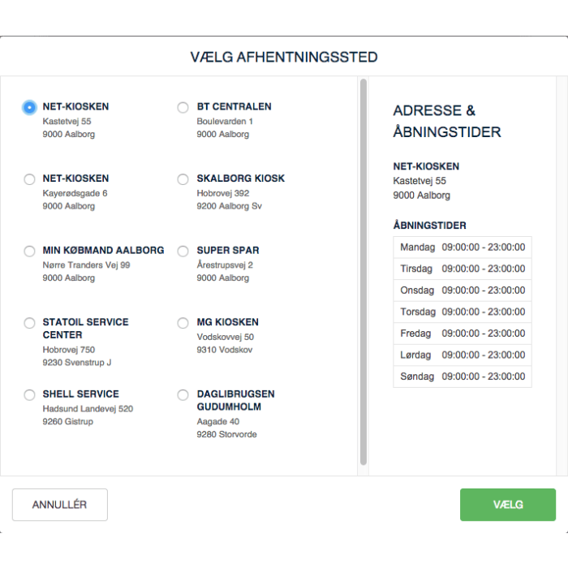
Task: Select the Net-Kiosken Kastetvej 55 radio button
Action: click(29, 108)
